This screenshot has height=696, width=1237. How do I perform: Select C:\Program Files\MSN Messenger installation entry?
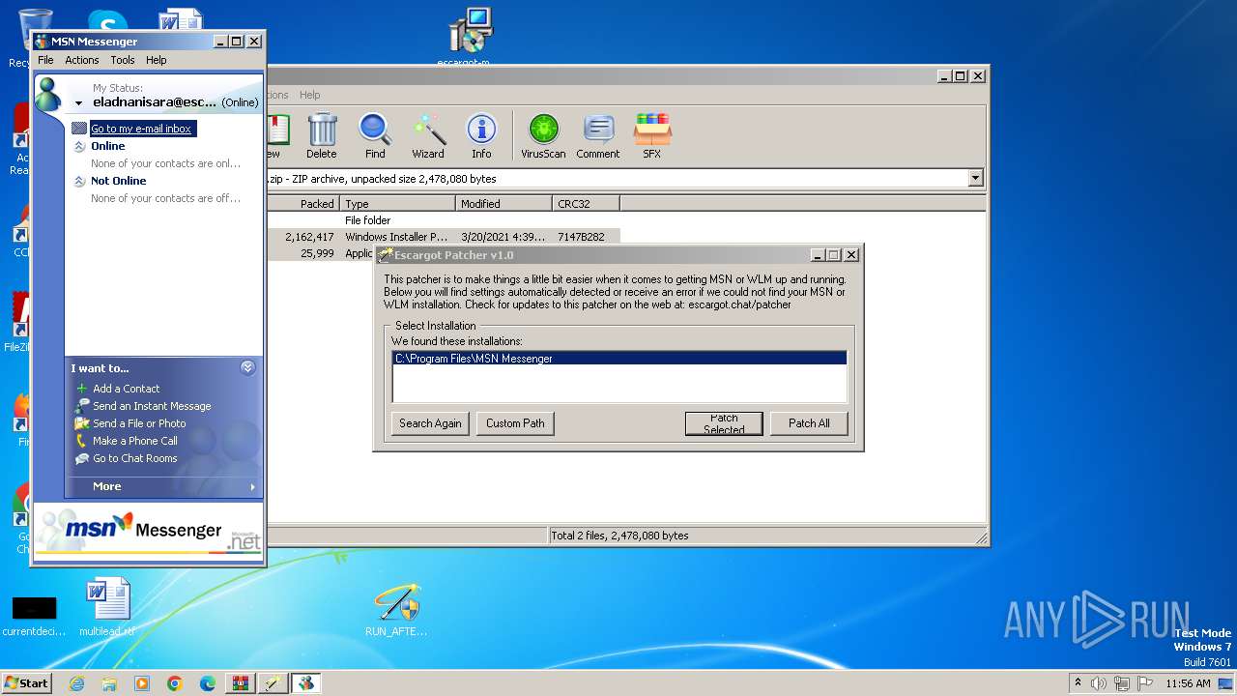618,359
